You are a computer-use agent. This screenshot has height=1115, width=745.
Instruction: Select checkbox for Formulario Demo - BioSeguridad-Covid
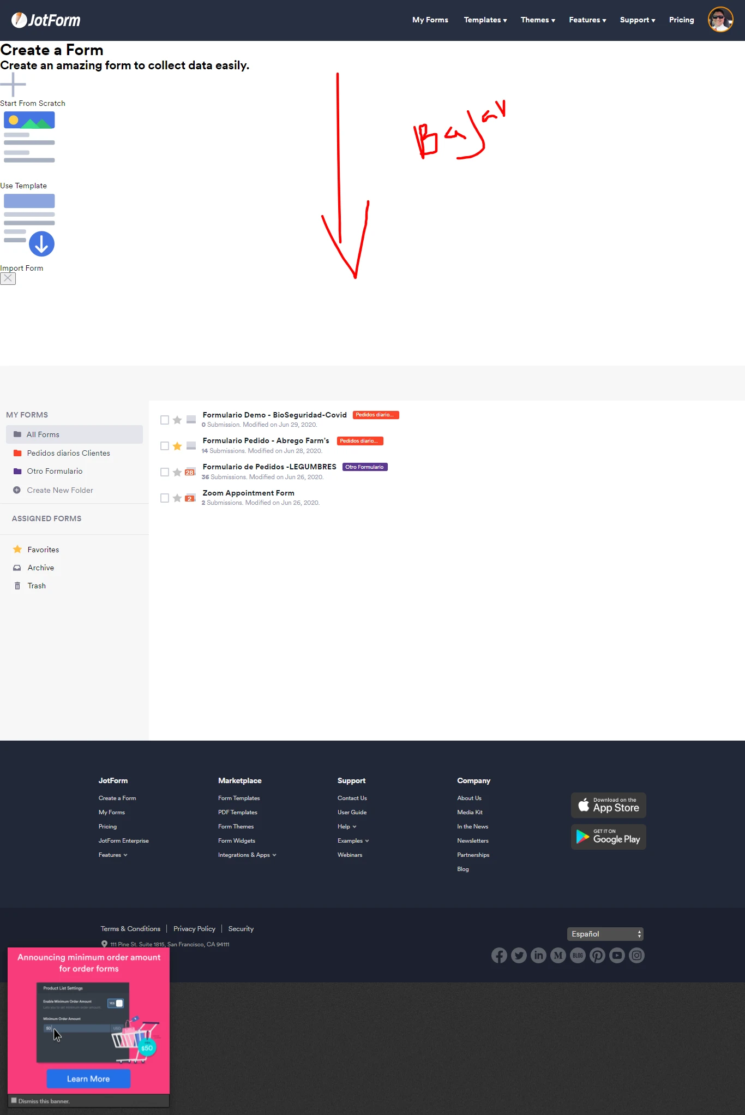coord(165,420)
